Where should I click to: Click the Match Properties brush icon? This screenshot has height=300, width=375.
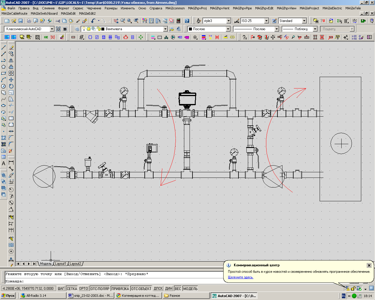[78, 21]
